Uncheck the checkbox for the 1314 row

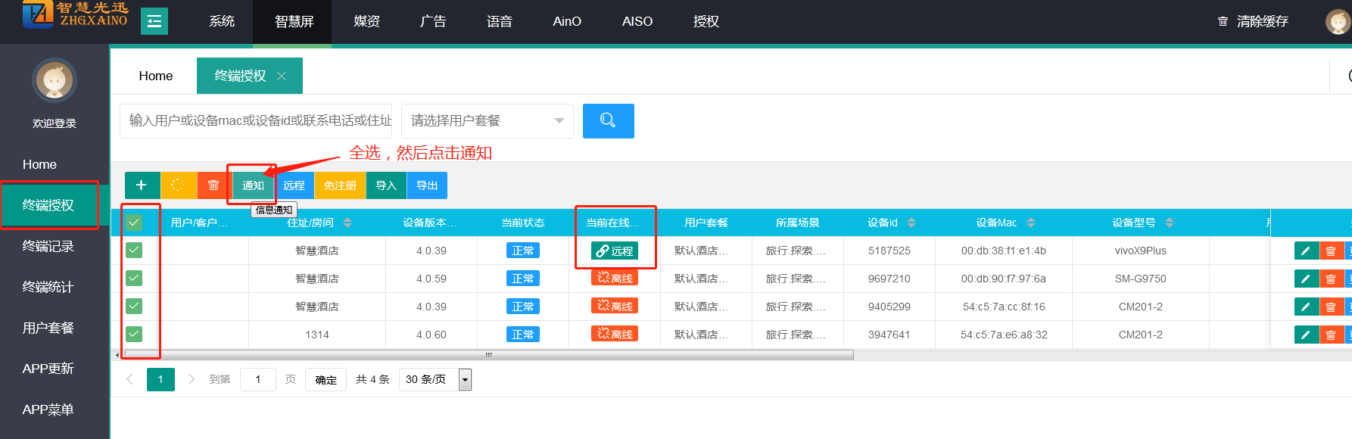click(x=134, y=334)
